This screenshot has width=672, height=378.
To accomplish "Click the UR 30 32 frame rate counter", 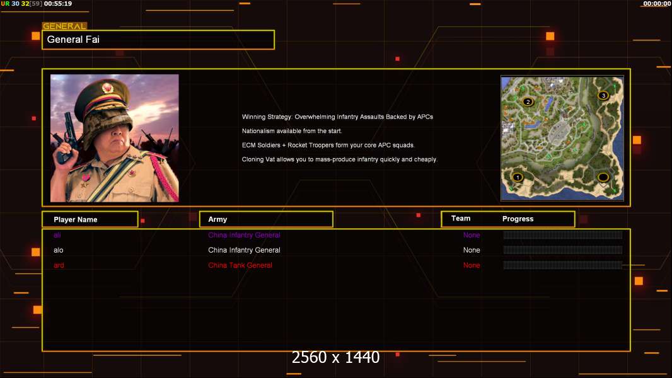I will coord(21,3).
